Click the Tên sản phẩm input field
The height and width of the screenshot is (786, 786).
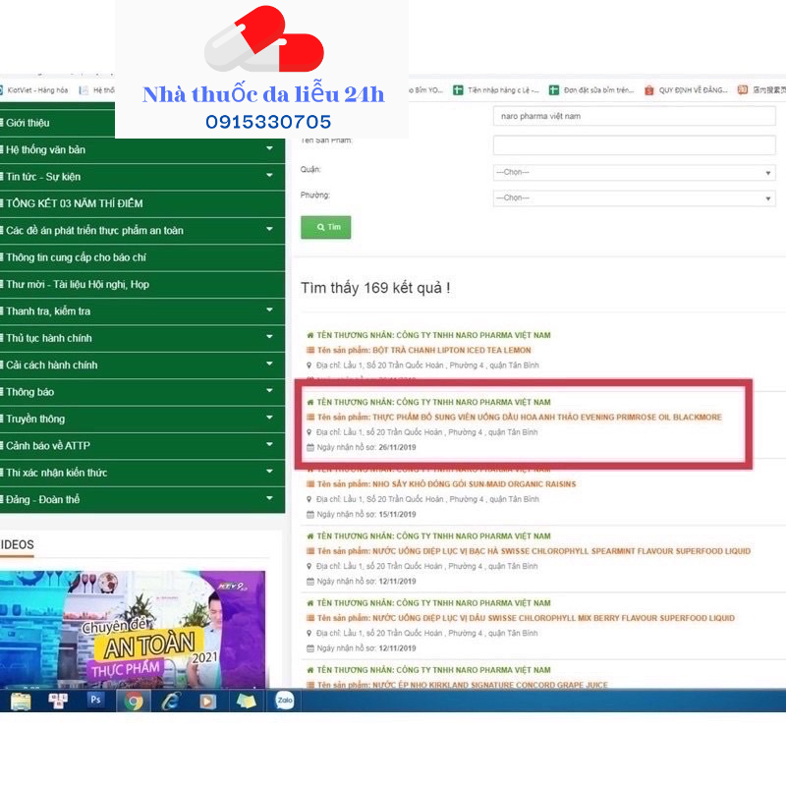coord(634,145)
